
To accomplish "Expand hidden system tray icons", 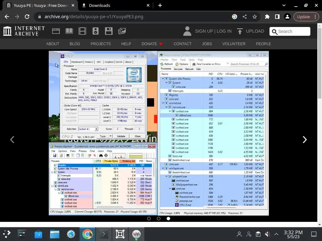I will coord(276,234).
